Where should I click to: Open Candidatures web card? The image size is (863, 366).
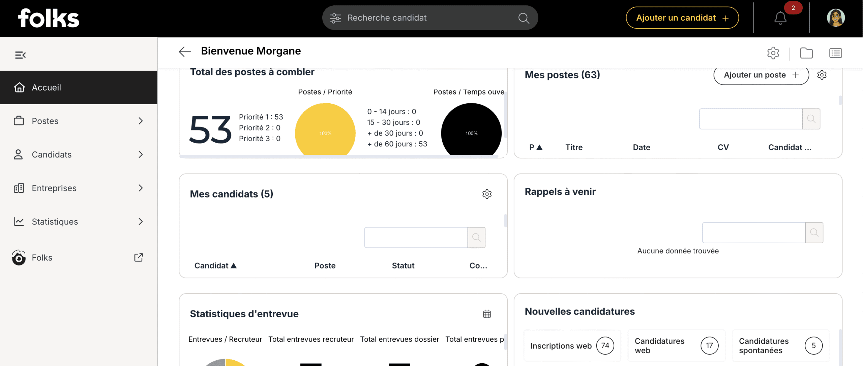point(676,345)
